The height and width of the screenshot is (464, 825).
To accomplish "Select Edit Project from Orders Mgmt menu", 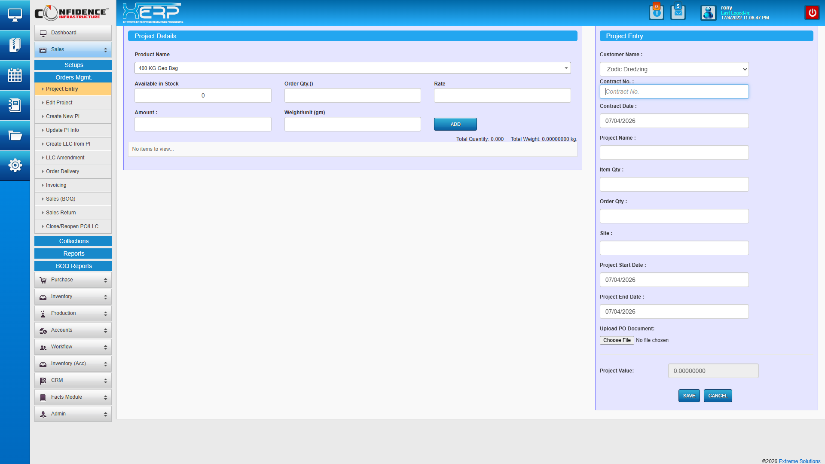I will coord(73,103).
